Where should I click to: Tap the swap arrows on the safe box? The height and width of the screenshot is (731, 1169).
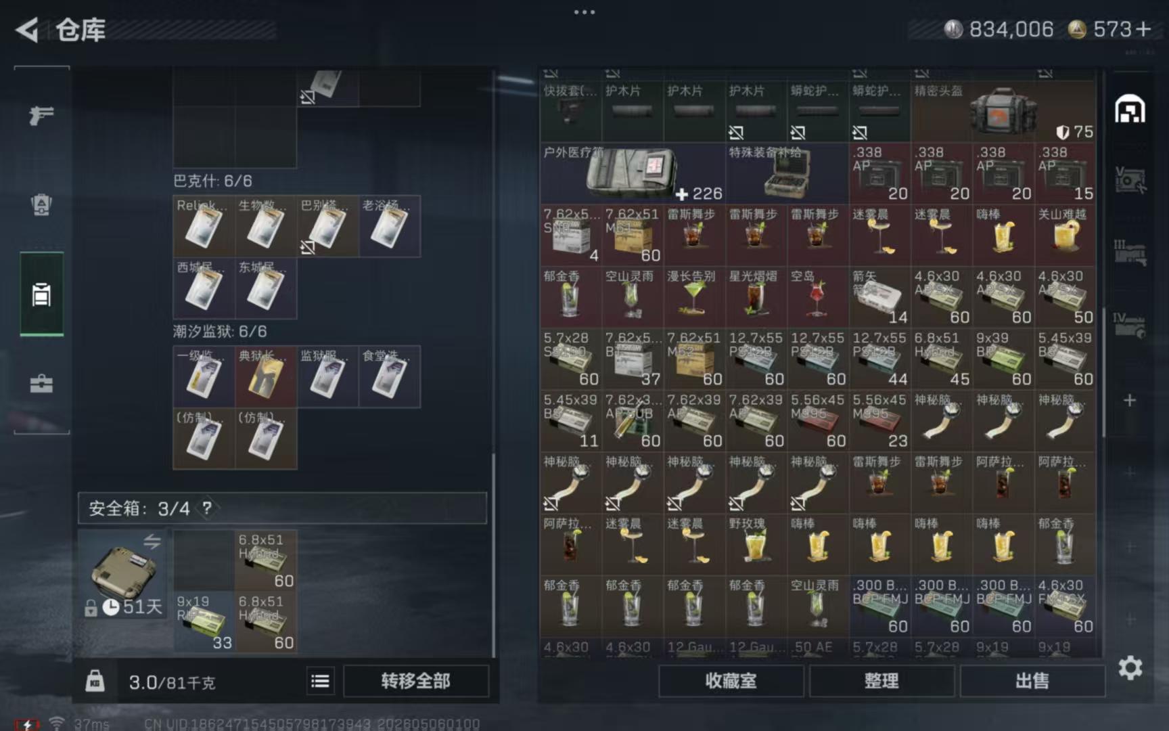[x=152, y=541]
